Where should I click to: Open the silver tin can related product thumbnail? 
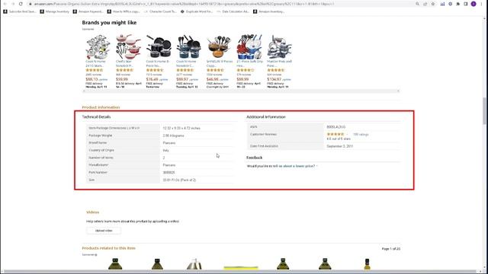click(194, 264)
